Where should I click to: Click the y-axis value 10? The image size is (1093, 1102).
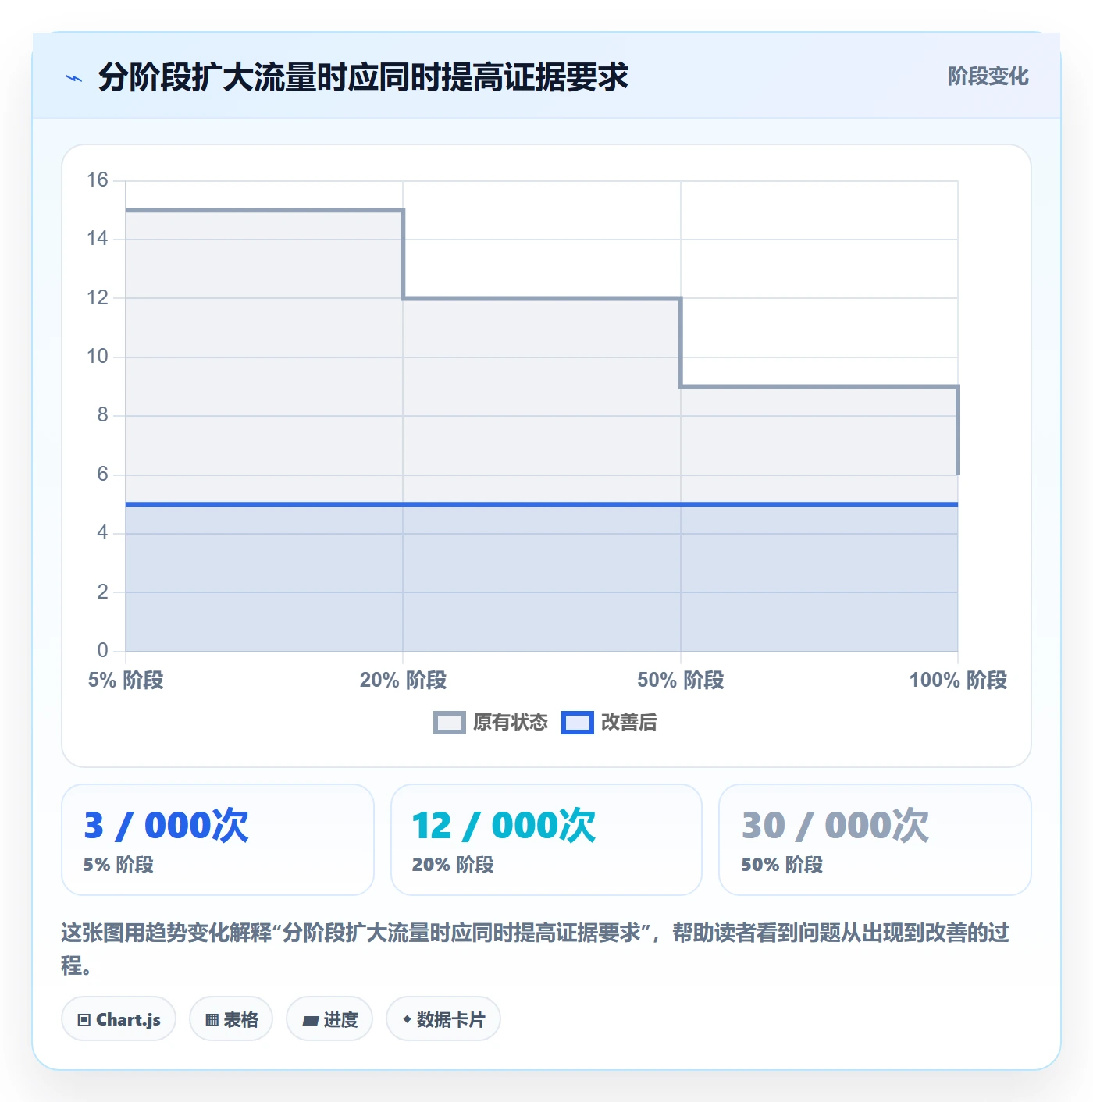click(x=98, y=357)
